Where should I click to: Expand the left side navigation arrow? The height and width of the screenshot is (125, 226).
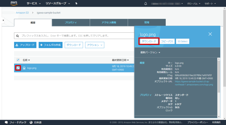click(3, 20)
